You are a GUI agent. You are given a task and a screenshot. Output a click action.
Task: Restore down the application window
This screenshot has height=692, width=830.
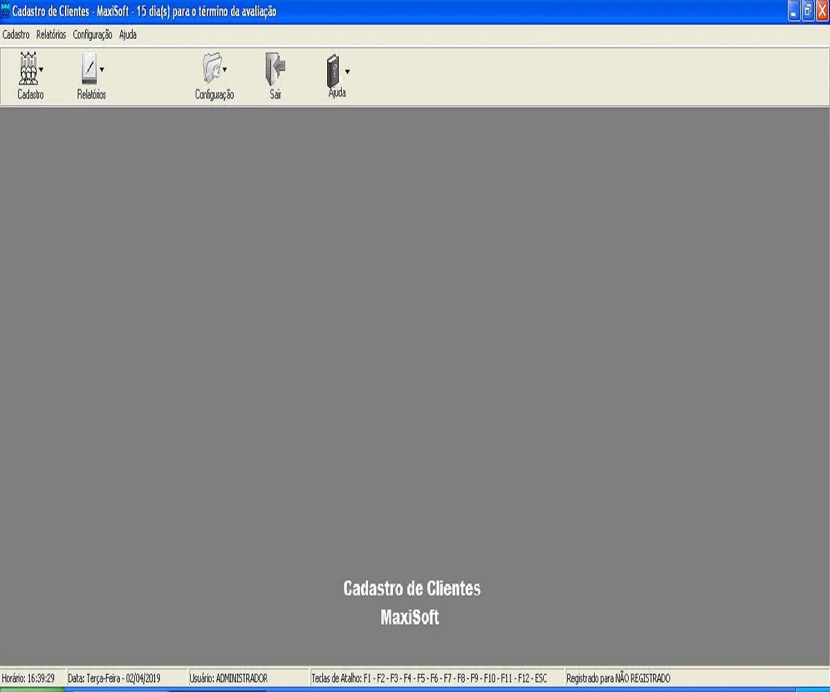[x=807, y=12]
